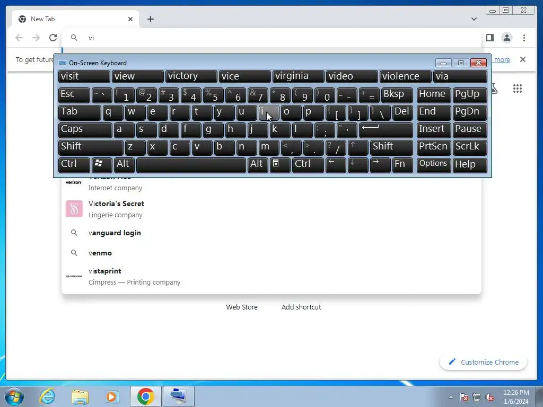Dismiss the info bar with its X

(x=522, y=59)
